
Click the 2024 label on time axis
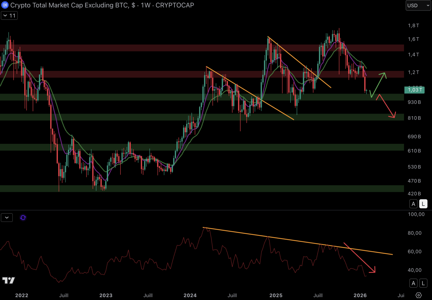pos(190,295)
